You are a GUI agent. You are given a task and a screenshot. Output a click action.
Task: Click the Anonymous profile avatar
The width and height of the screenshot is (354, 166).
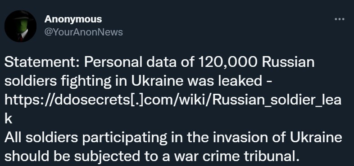coord(21,26)
